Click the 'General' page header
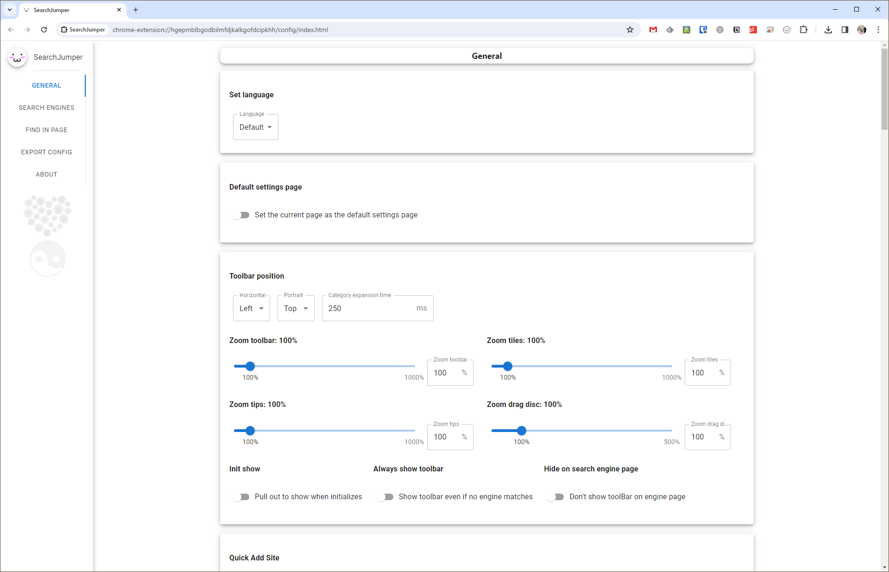 (487, 56)
